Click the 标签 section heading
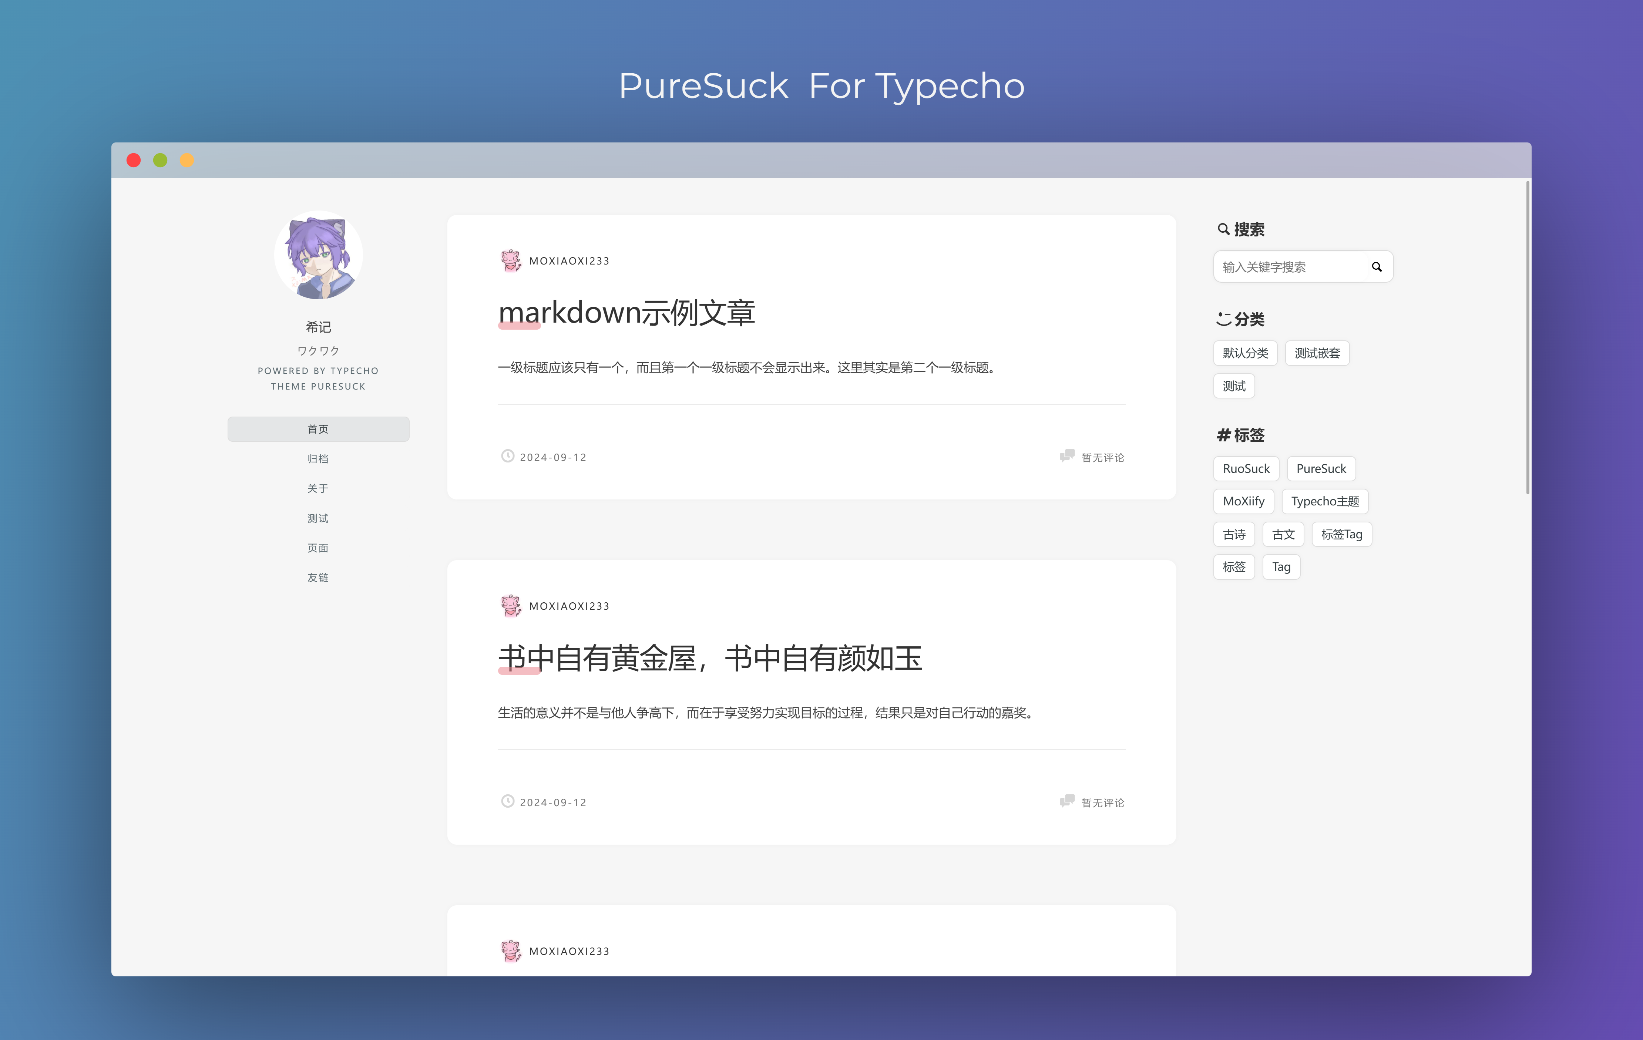This screenshot has width=1643, height=1040. pyautogui.click(x=1249, y=435)
